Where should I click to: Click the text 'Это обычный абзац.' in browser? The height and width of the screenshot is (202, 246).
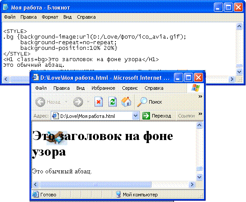coord(62,171)
